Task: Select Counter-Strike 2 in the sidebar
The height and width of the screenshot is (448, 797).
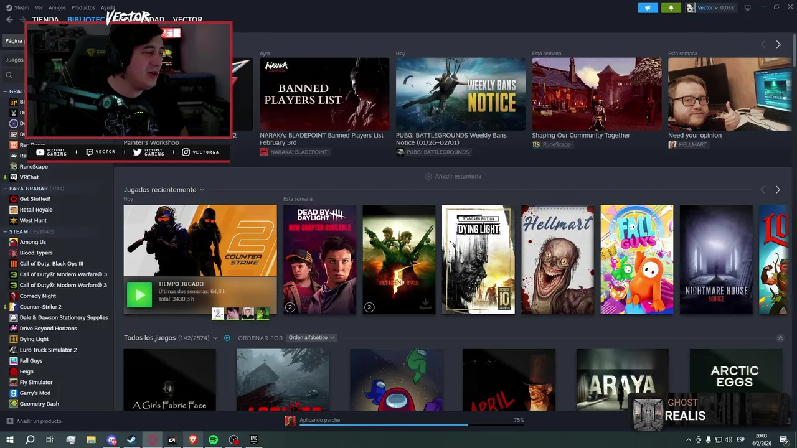Action: coord(40,307)
